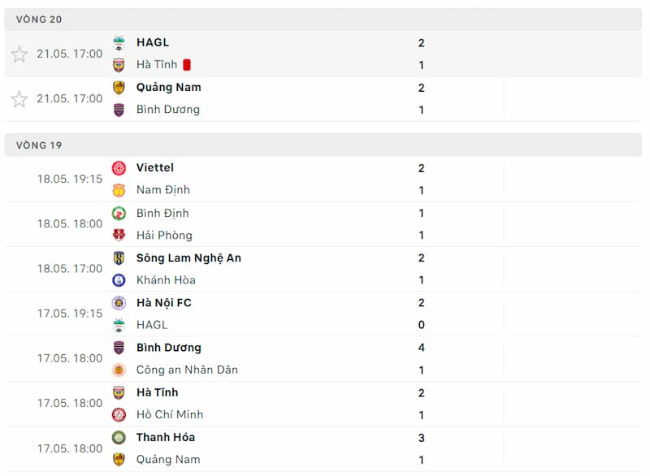Image resolution: width=650 pixels, height=476 pixels.
Task: Star the HAGL vs Hà Tĩnh match
Action: pos(19,54)
